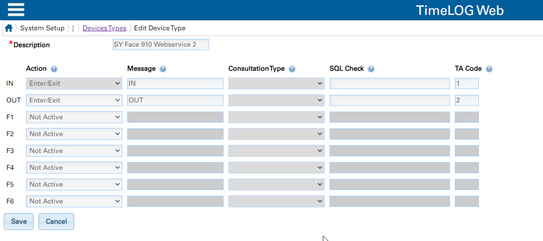Show help for the Action column
Image resolution: width=543 pixels, height=241 pixels.
click(53, 69)
